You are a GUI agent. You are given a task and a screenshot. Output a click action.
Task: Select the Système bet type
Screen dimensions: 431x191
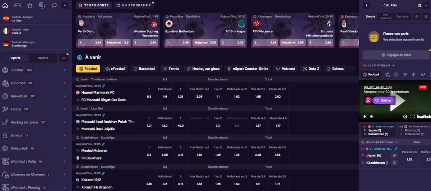coord(402,17)
